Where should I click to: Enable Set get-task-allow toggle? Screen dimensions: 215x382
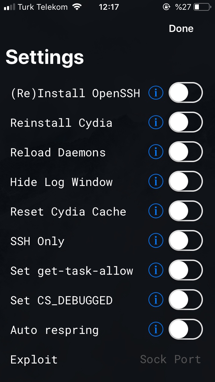tap(186, 270)
